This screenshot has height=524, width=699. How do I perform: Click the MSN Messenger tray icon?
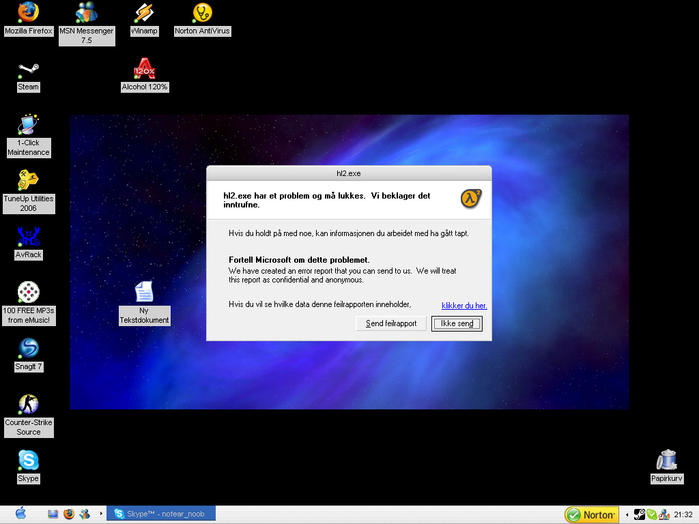pos(664,514)
